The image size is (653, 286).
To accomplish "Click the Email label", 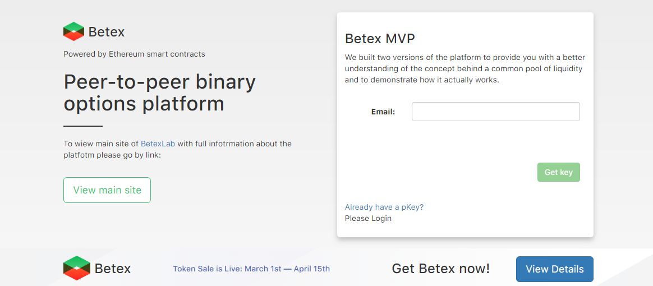I will [383, 112].
